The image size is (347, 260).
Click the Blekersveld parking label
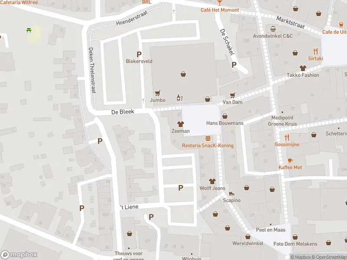[139, 61]
